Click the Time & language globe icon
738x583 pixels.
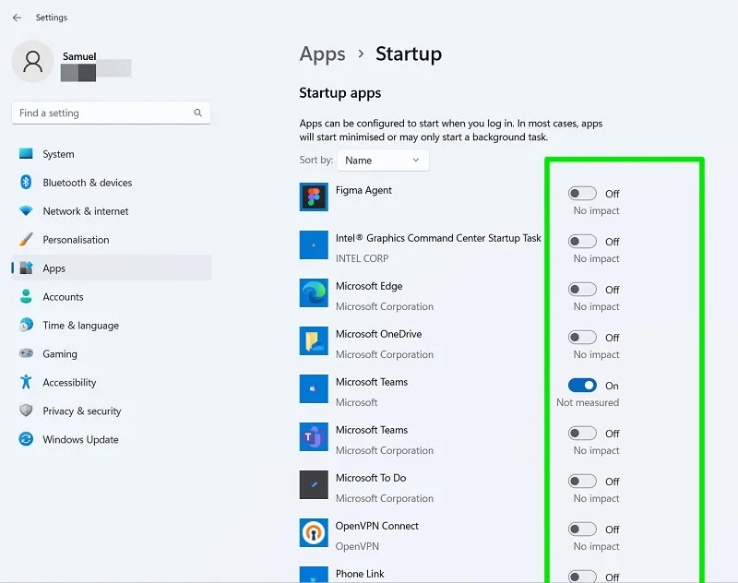pos(26,325)
